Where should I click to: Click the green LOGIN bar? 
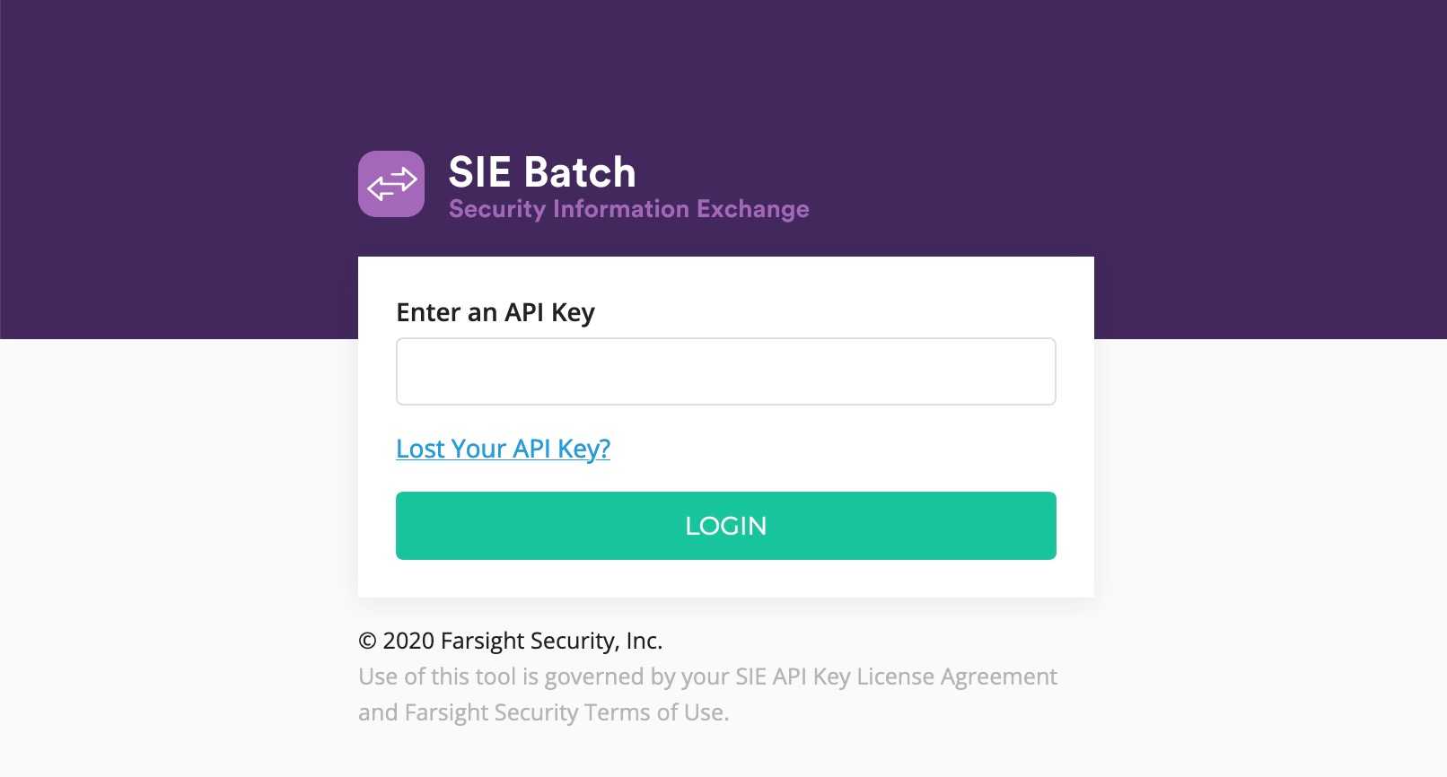(x=725, y=526)
